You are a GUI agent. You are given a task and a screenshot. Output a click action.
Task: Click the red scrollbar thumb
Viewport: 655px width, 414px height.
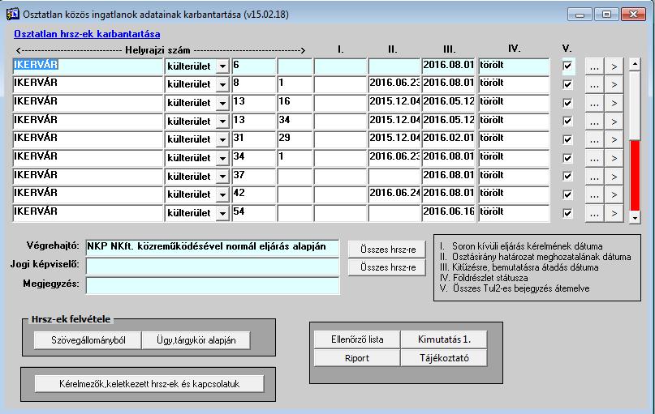(x=635, y=176)
